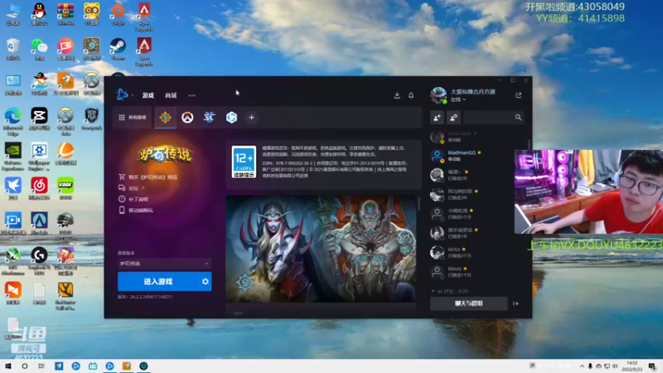663x373 pixels.
Task: Open the WinRAR desktop icon
Action: tap(65, 13)
